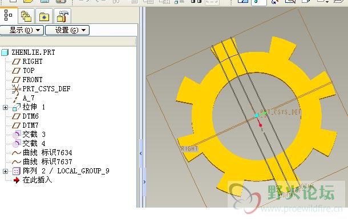The height and width of the screenshot is (219, 348).
Task: Expand the 阵列 2 / LOCAL_GROUP_9 node
Action: (x=5, y=171)
